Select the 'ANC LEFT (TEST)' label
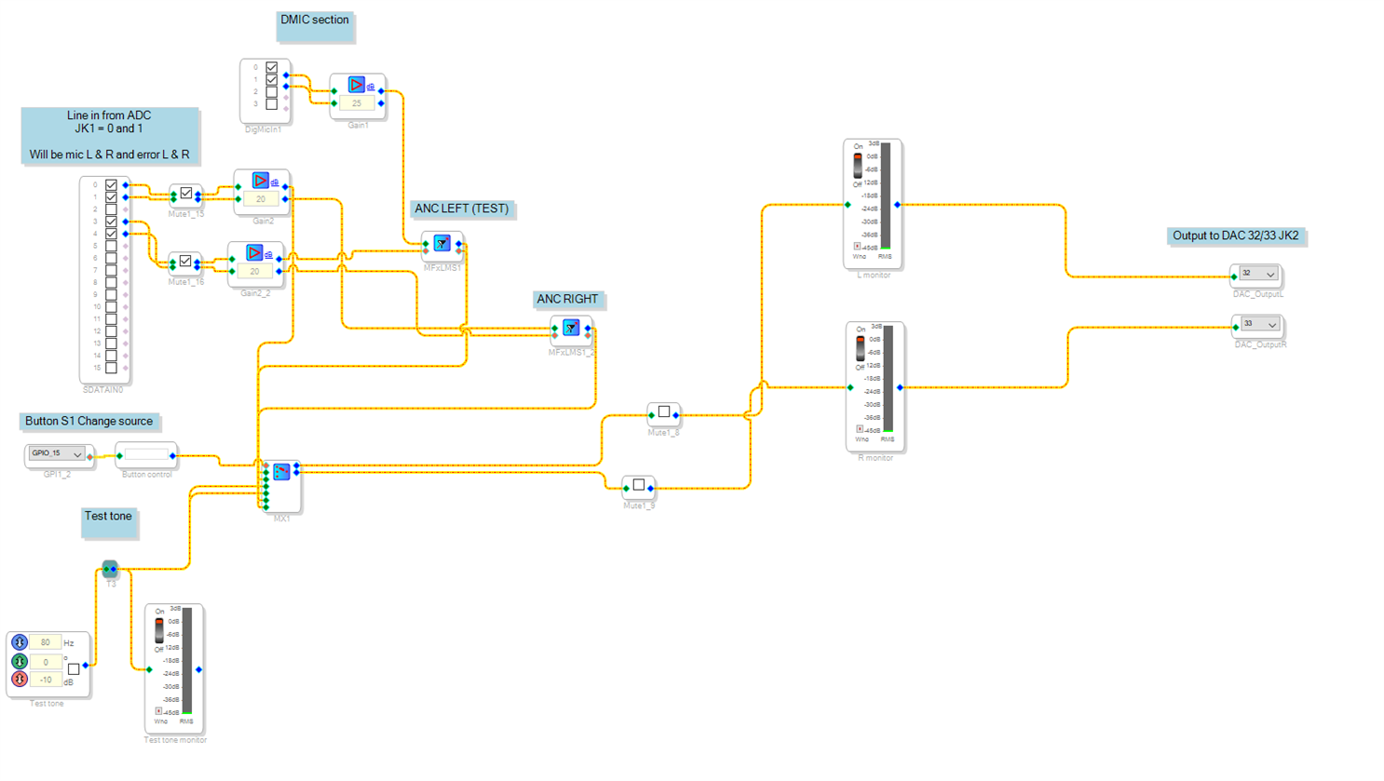The image size is (1384, 781). pyautogui.click(x=462, y=209)
